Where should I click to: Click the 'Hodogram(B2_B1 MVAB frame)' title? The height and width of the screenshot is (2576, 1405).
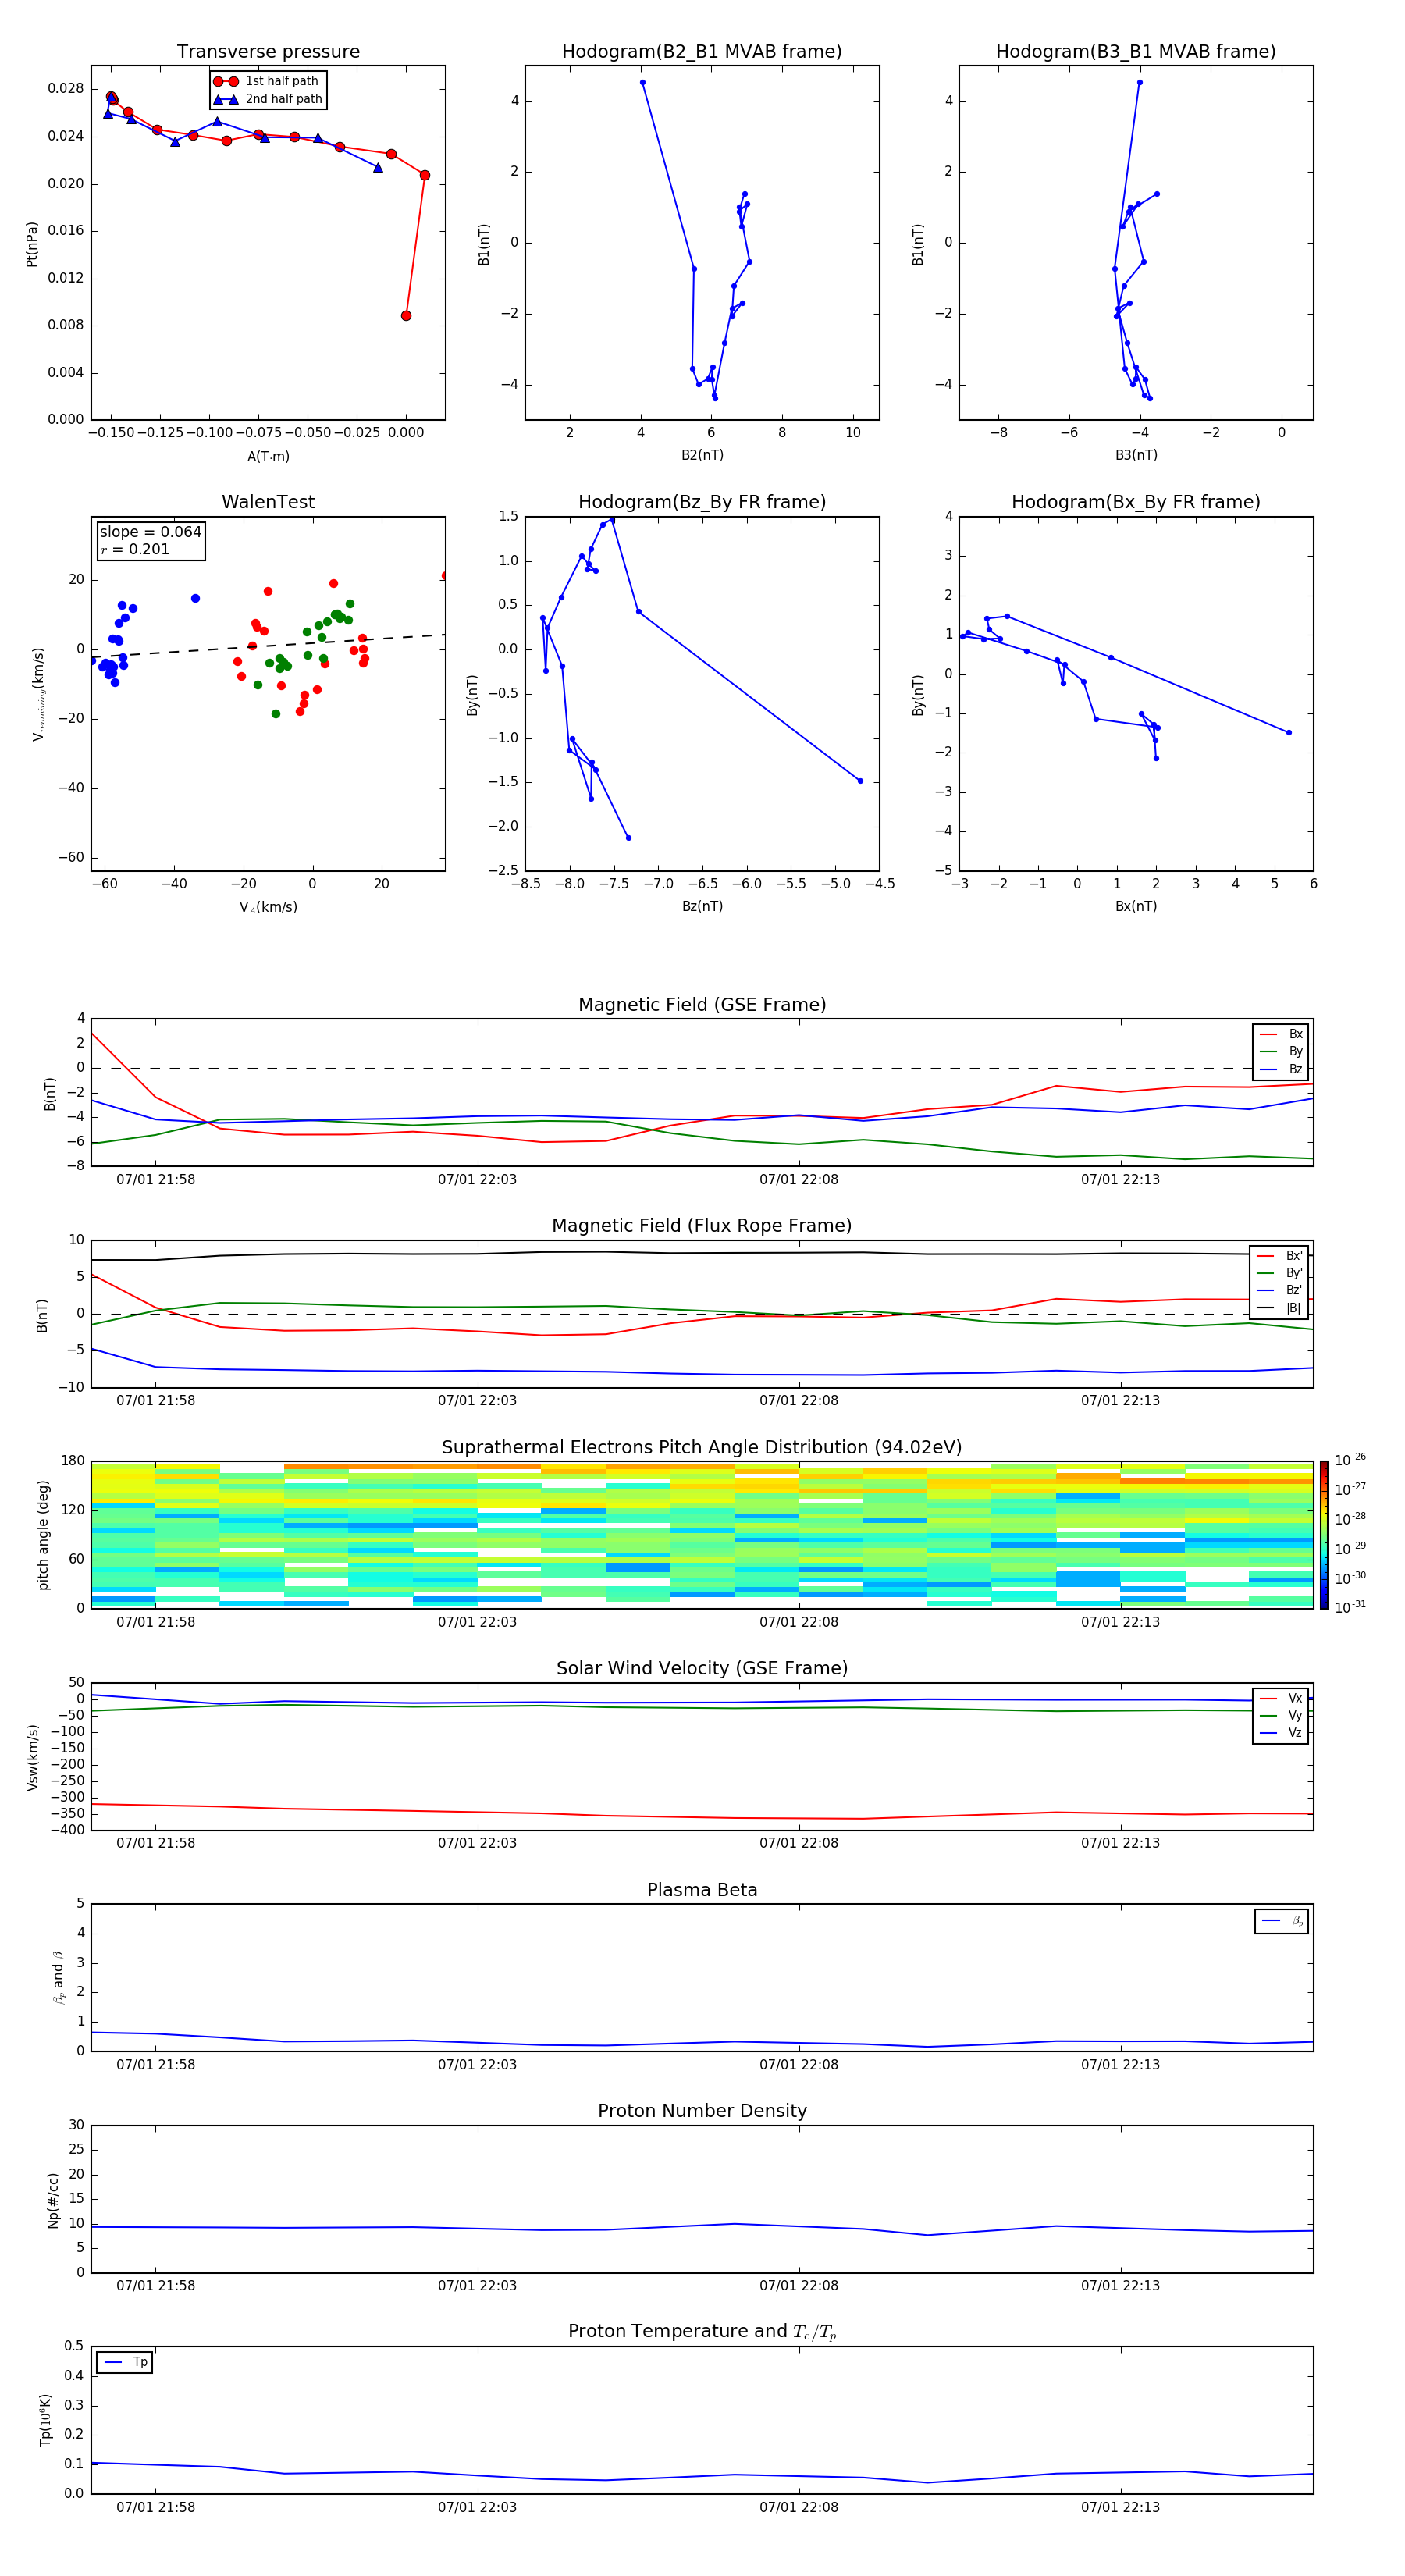click(x=702, y=51)
